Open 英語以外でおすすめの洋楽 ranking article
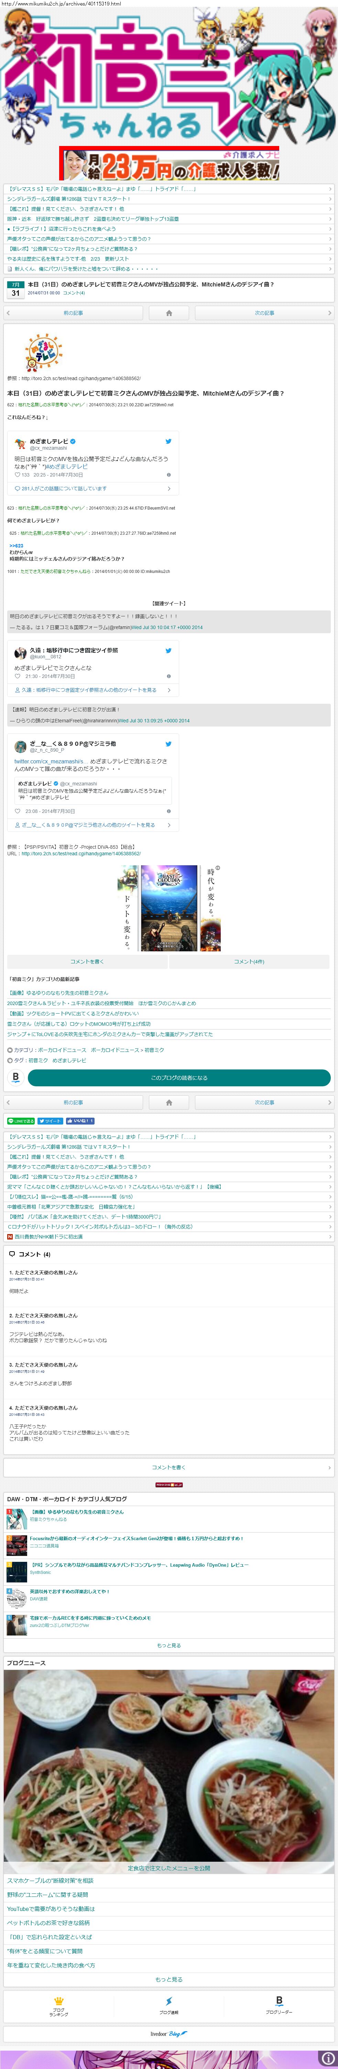Image resolution: width=338 pixels, height=2069 pixels. tap(69, 1591)
